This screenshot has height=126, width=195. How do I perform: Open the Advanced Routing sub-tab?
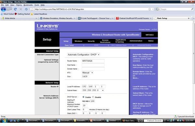coord(144,45)
